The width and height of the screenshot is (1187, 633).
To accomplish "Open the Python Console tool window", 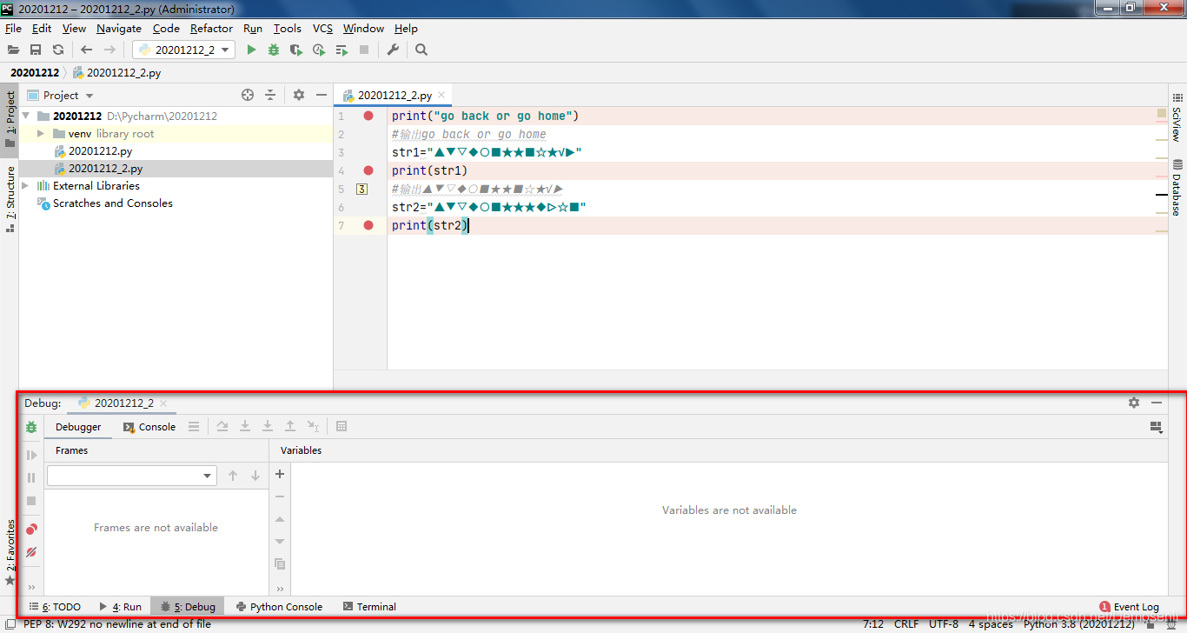I will click(x=279, y=607).
